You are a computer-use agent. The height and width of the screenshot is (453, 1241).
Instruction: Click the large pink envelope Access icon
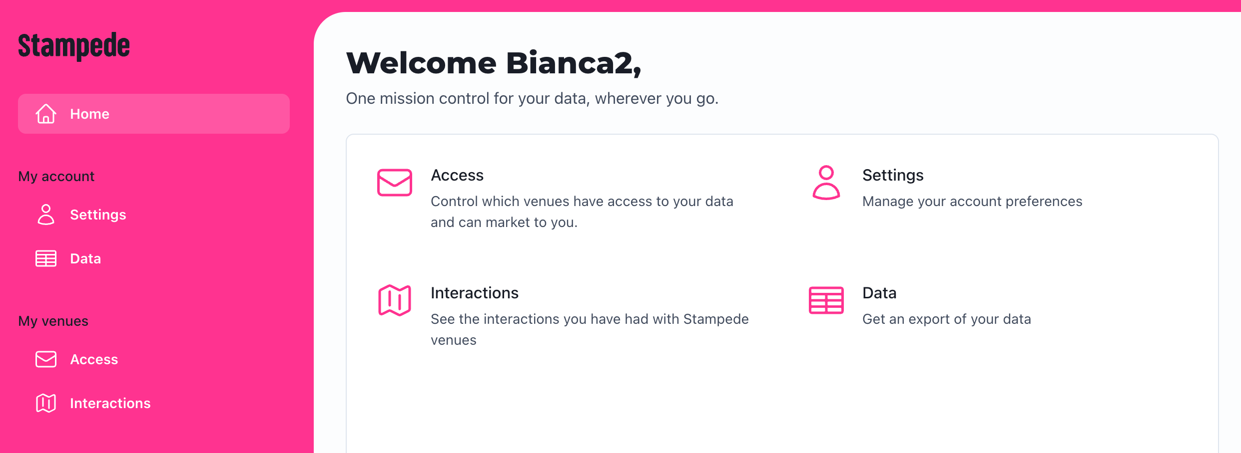click(x=395, y=183)
